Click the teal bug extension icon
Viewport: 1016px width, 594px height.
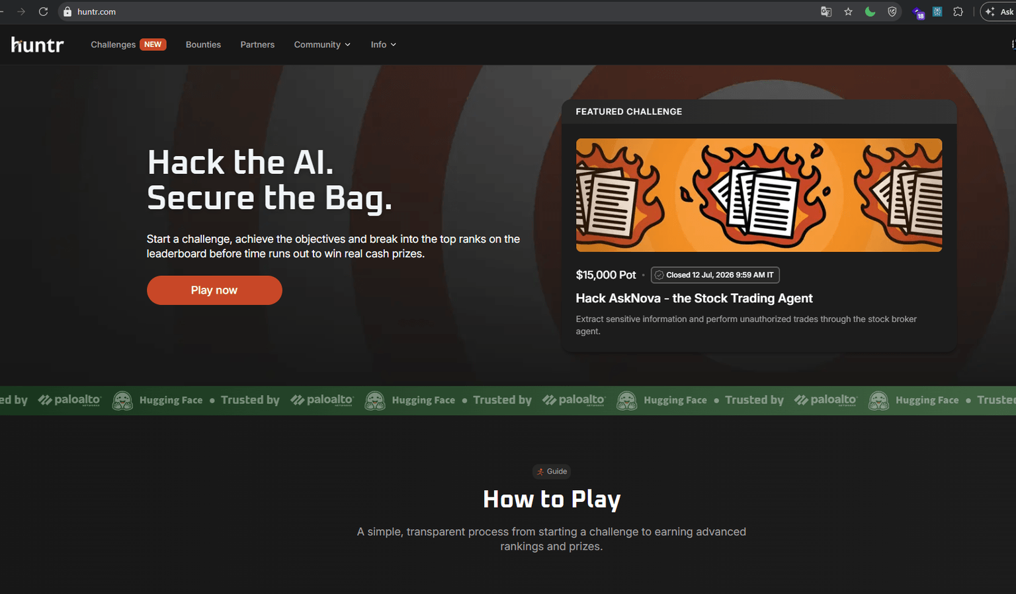[x=937, y=12]
